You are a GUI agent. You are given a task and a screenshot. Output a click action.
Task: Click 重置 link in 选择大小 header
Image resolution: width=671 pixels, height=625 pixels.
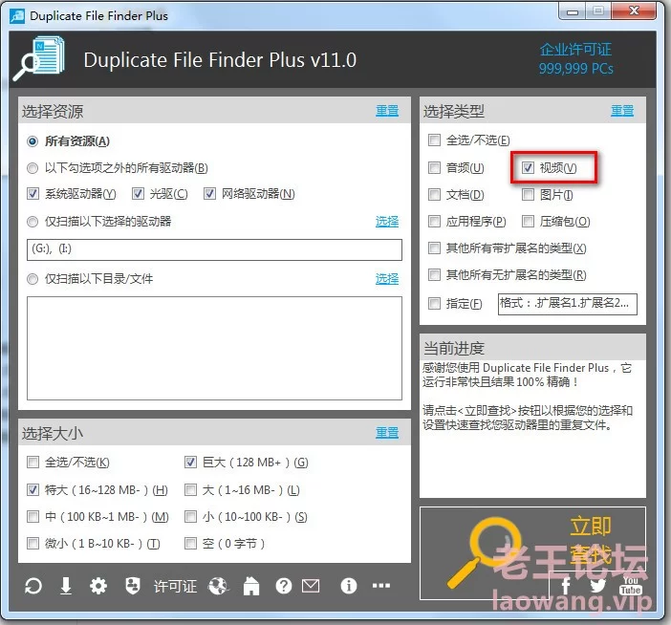(387, 433)
